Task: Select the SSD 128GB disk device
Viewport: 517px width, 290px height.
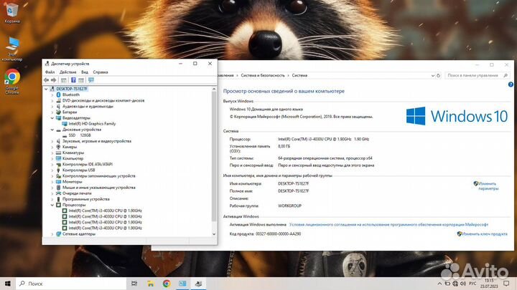Action: pyautogui.click(x=80, y=135)
